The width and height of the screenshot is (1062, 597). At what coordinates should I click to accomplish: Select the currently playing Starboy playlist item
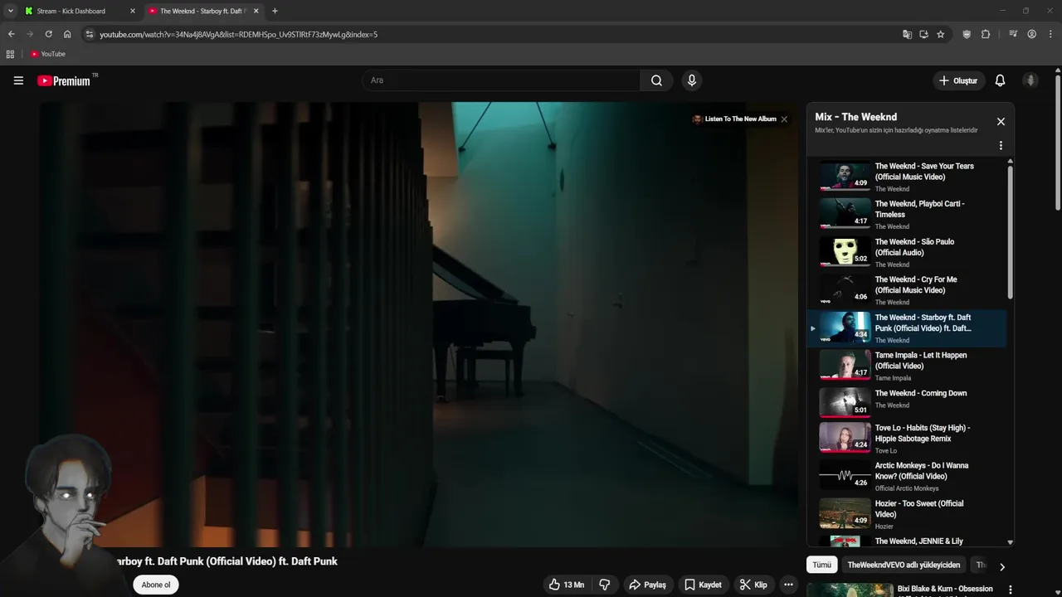907,328
